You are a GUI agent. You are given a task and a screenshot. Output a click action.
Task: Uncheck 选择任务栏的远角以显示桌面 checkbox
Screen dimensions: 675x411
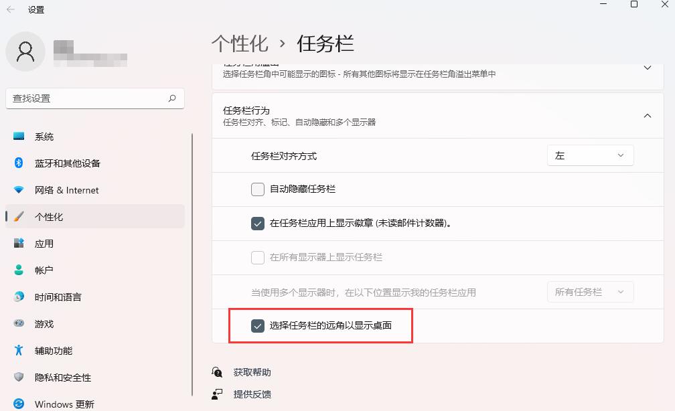pyautogui.click(x=257, y=326)
